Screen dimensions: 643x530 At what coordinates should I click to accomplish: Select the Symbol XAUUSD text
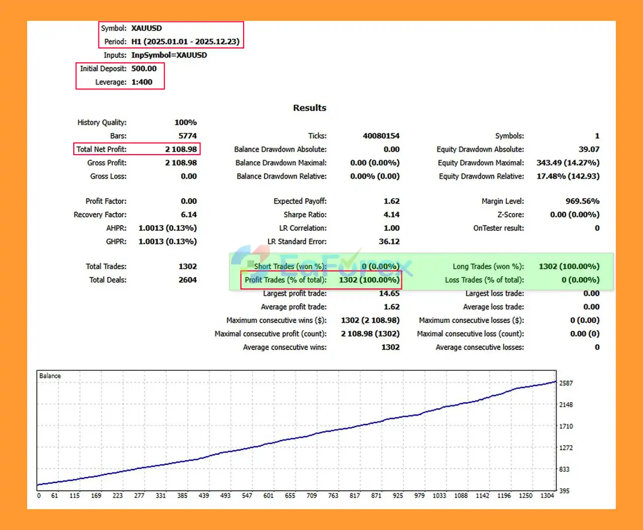pos(146,28)
